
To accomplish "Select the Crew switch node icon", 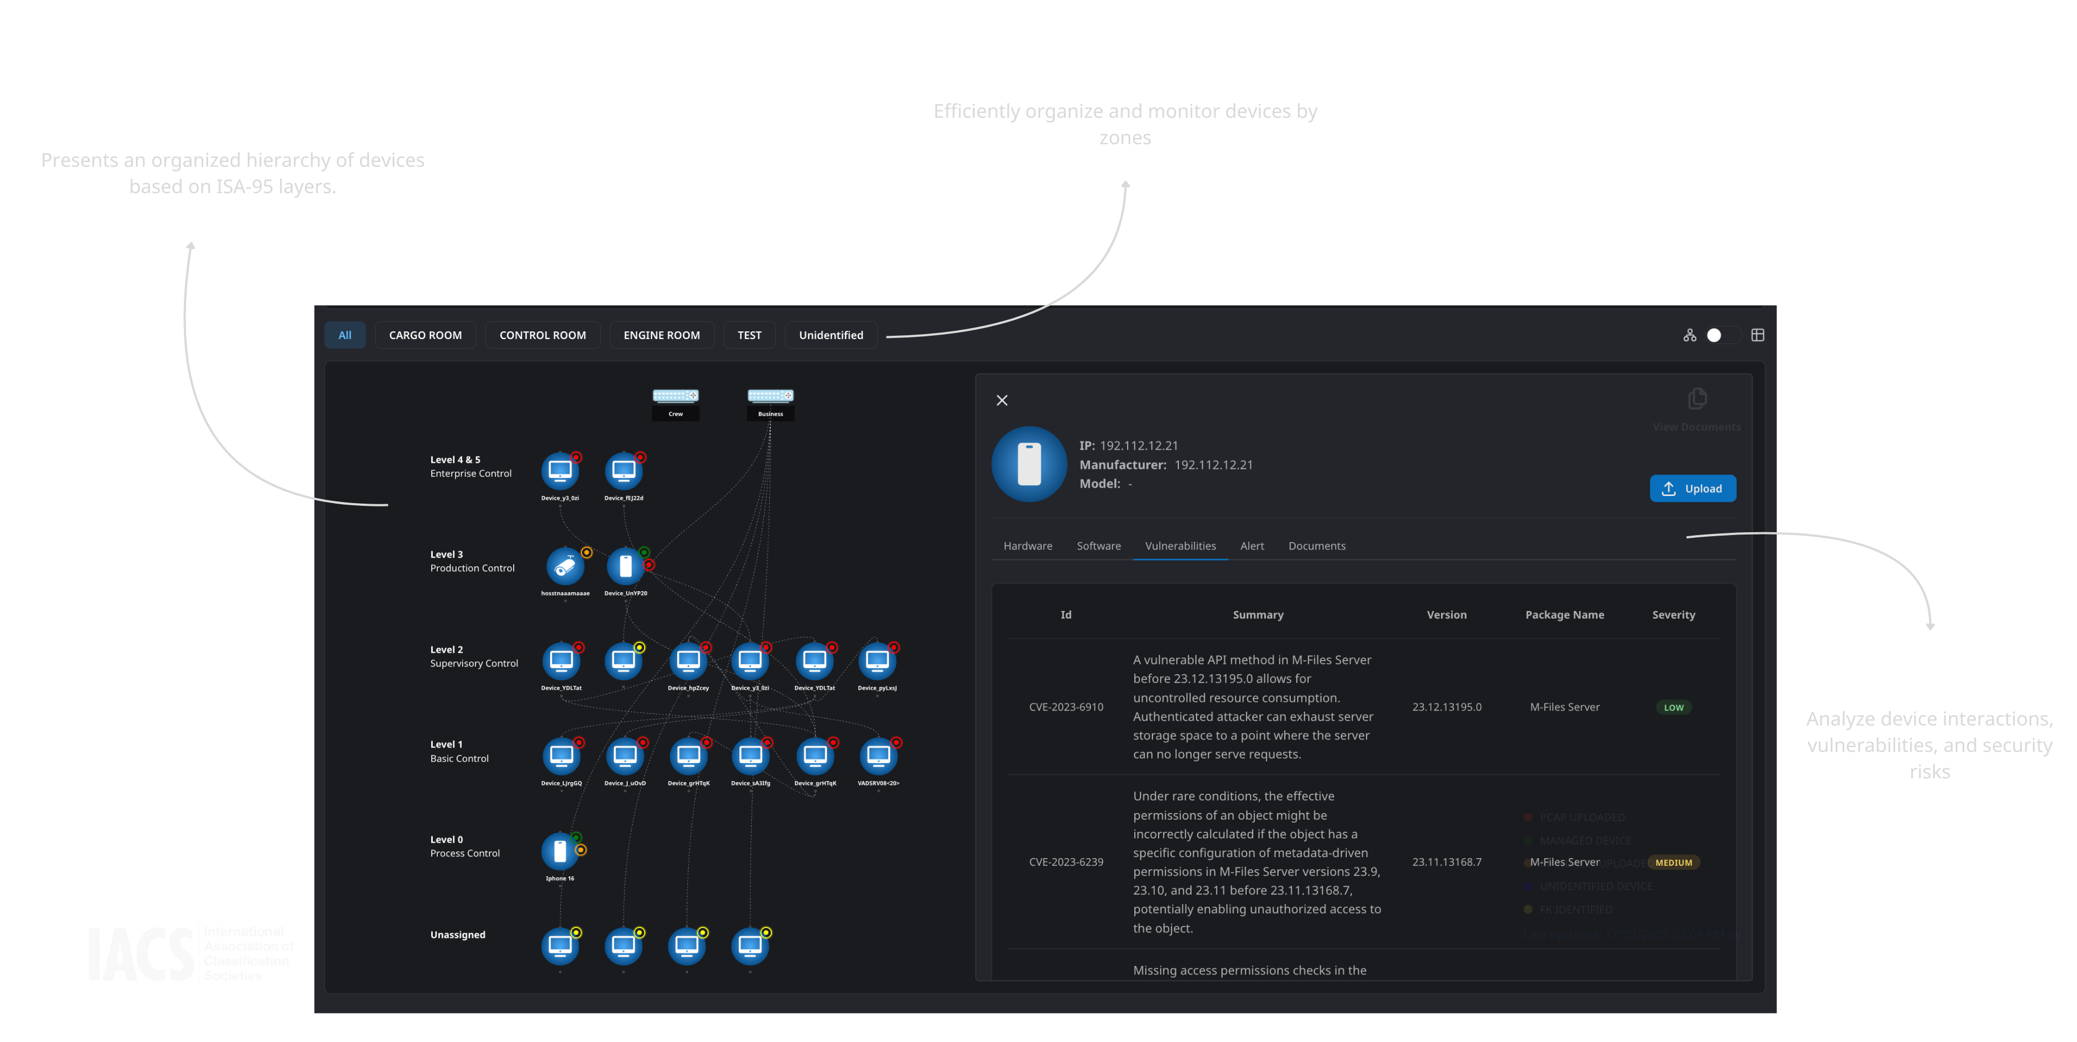I will [675, 395].
